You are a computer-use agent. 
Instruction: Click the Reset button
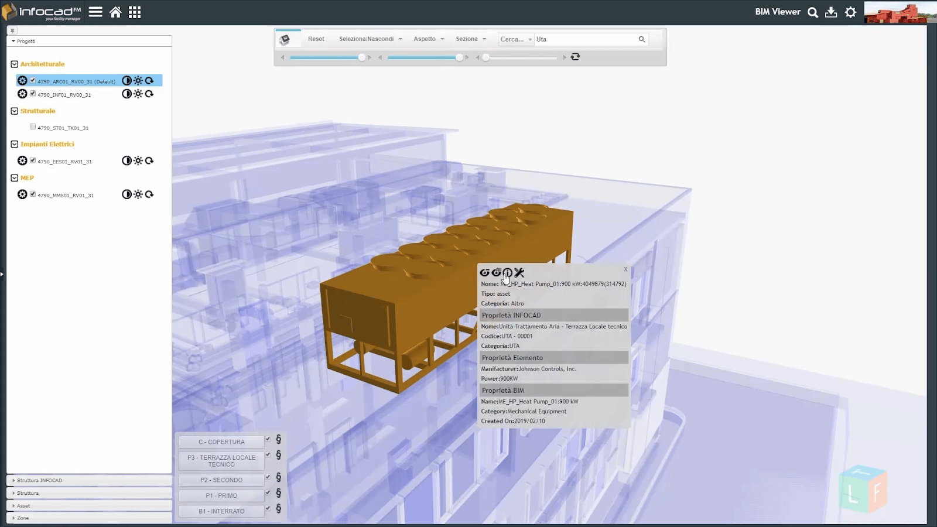coord(316,39)
